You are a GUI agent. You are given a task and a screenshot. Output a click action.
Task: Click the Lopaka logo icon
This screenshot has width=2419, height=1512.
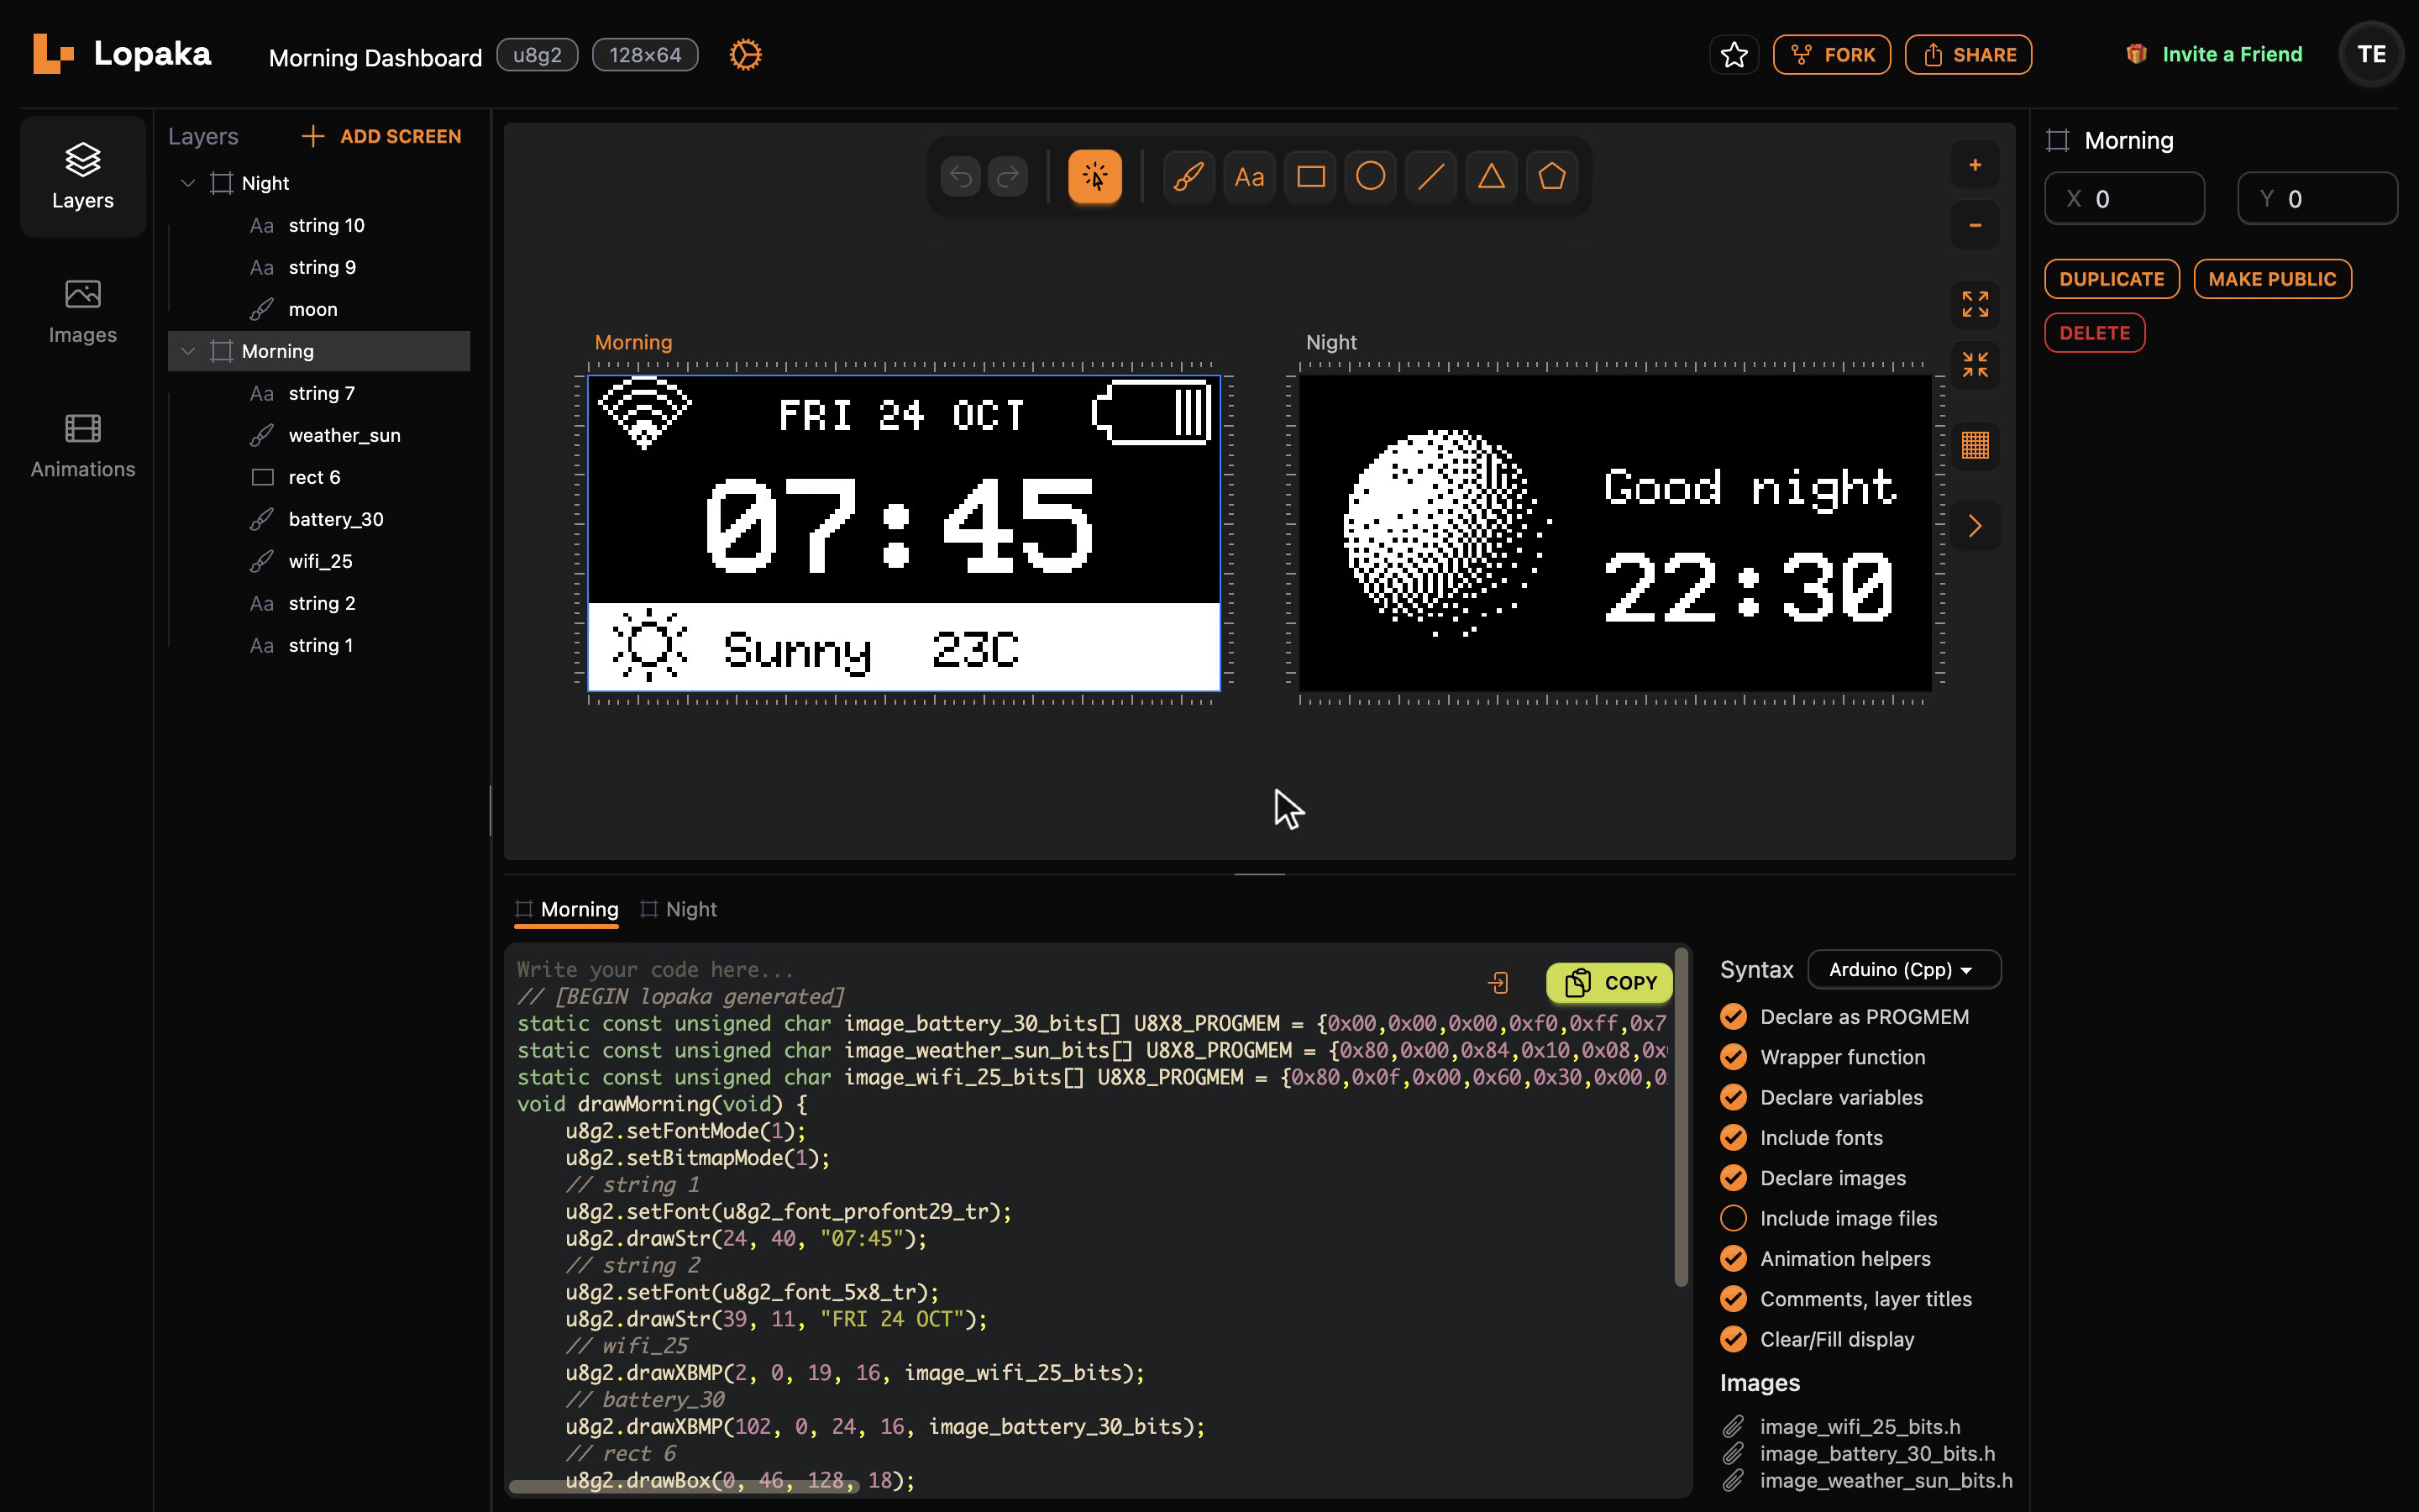click(x=53, y=54)
